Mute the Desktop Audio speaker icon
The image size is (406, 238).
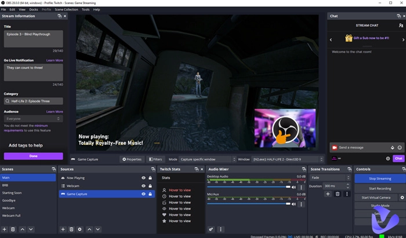[x=294, y=187]
